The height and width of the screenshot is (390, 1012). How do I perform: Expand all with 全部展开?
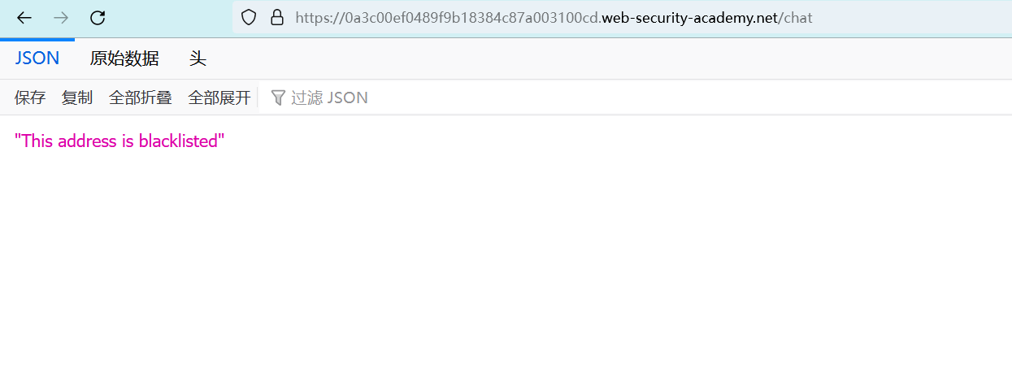coord(219,98)
